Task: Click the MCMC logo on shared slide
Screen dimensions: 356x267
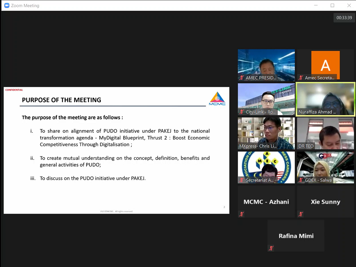Action: (217, 99)
